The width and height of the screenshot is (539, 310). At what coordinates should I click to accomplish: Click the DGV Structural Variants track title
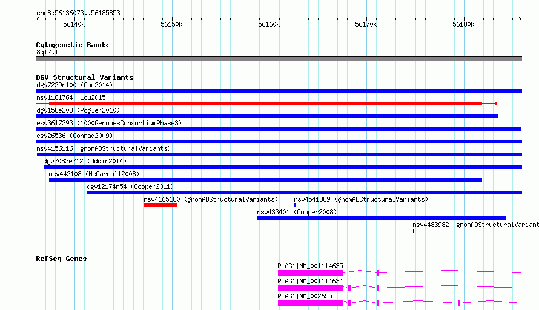pos(85,77)
